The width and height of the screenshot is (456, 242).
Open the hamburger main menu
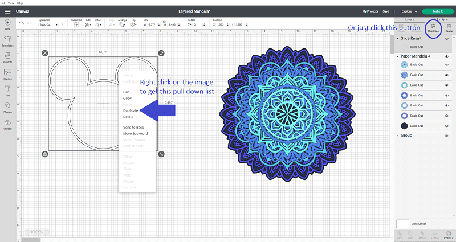click(x=7, y=11)
